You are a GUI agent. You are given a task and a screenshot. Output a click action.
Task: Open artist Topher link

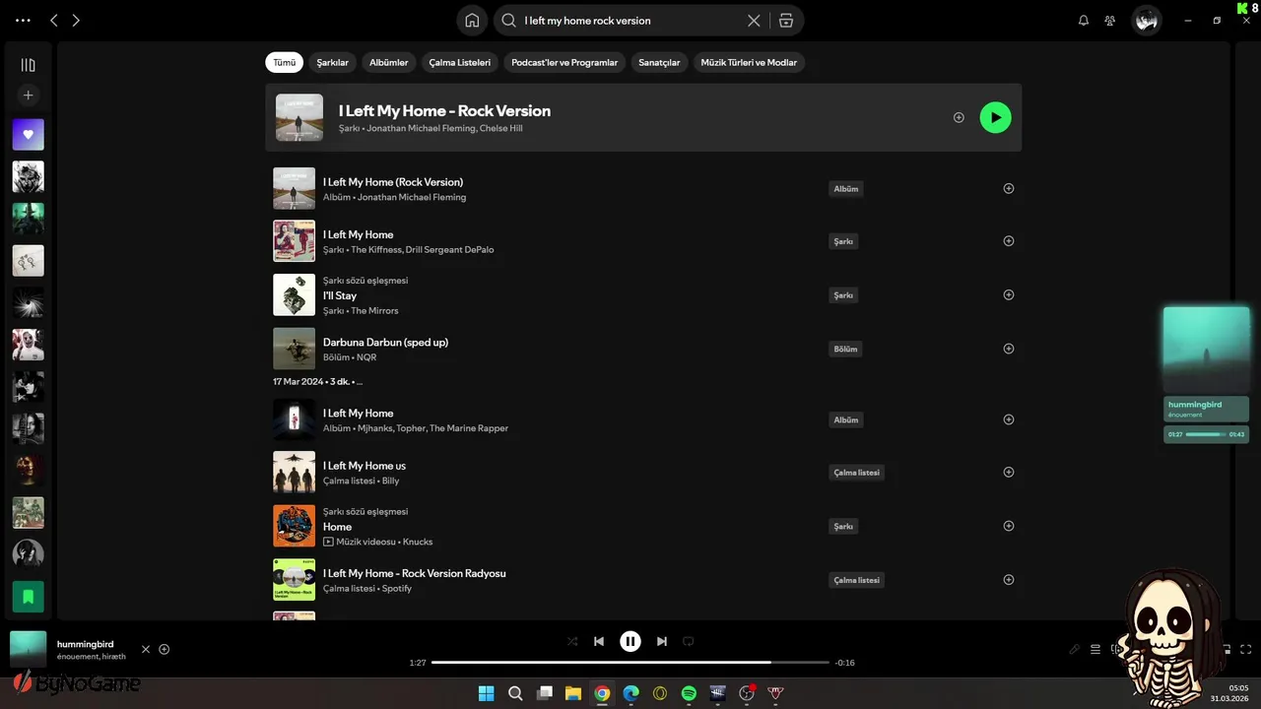coord(410,428)
